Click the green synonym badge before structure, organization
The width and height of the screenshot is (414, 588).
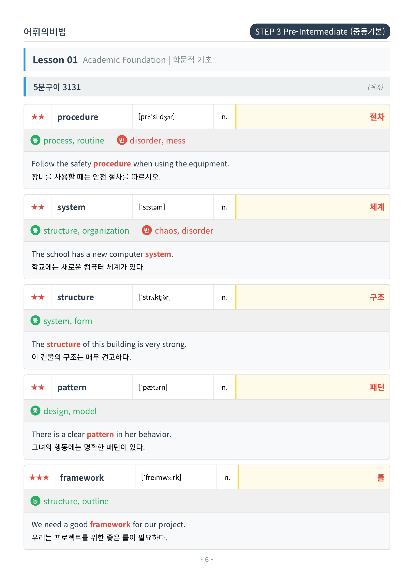click(35, 230)
